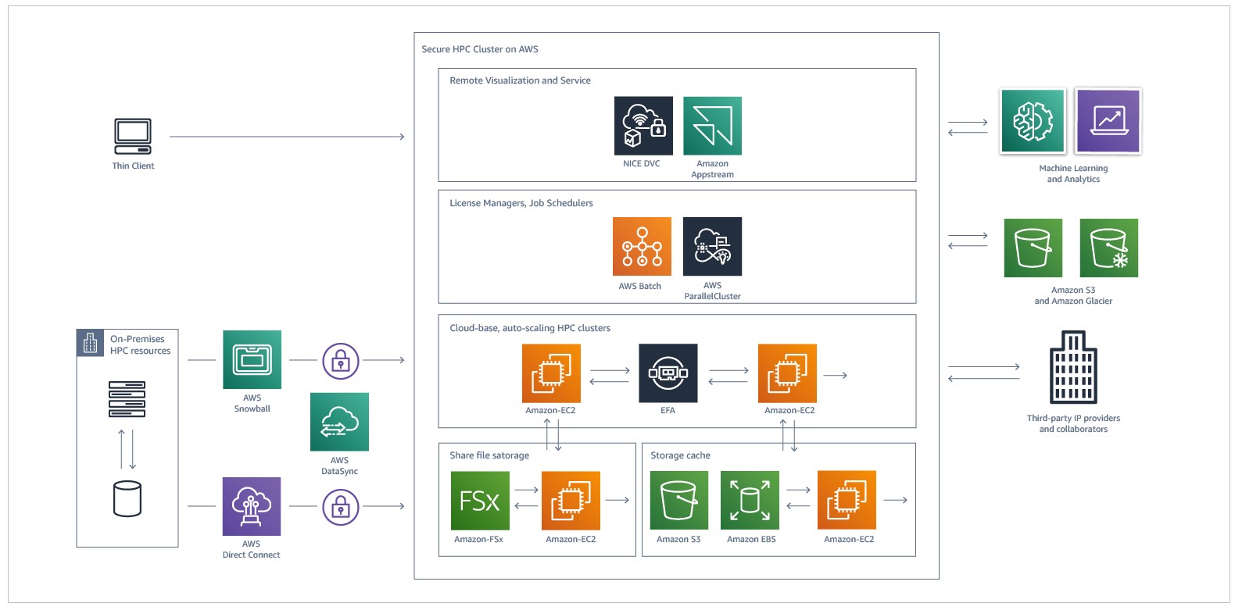Click the 'AWS ParallelCluster' label text
Image resolution: width=1235 pixels, height=610 pixels.
(712, 291)
